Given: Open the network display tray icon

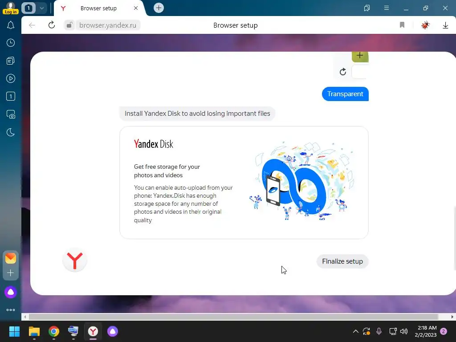Looking at the screenshot, I should (x=393, y=331).
